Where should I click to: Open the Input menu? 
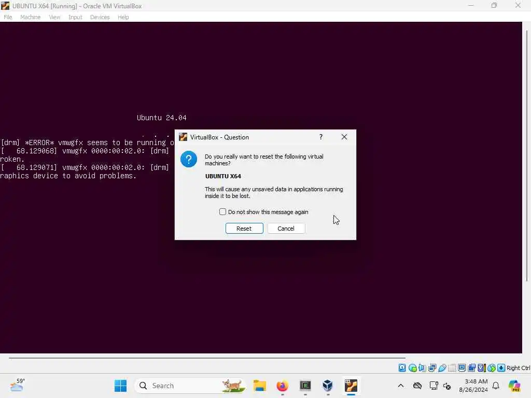(75, 17)
